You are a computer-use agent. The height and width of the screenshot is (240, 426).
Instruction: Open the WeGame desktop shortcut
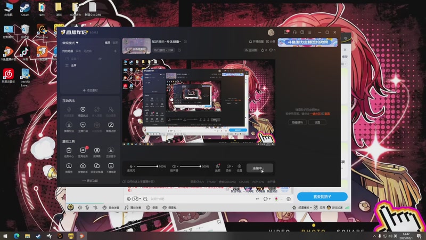pos(42,31)
